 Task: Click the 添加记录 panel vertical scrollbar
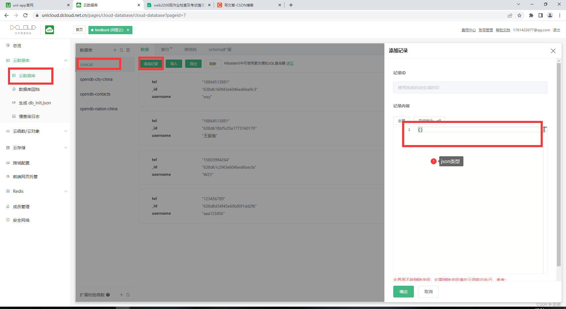click(x=559, y=165)
